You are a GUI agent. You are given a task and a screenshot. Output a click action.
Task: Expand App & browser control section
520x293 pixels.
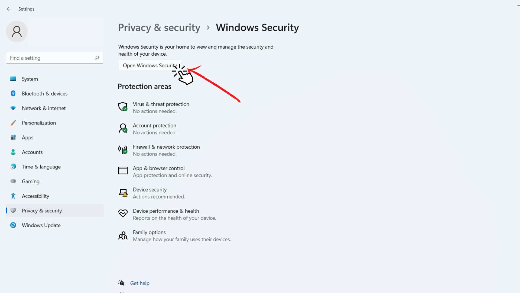coord(158,168)
